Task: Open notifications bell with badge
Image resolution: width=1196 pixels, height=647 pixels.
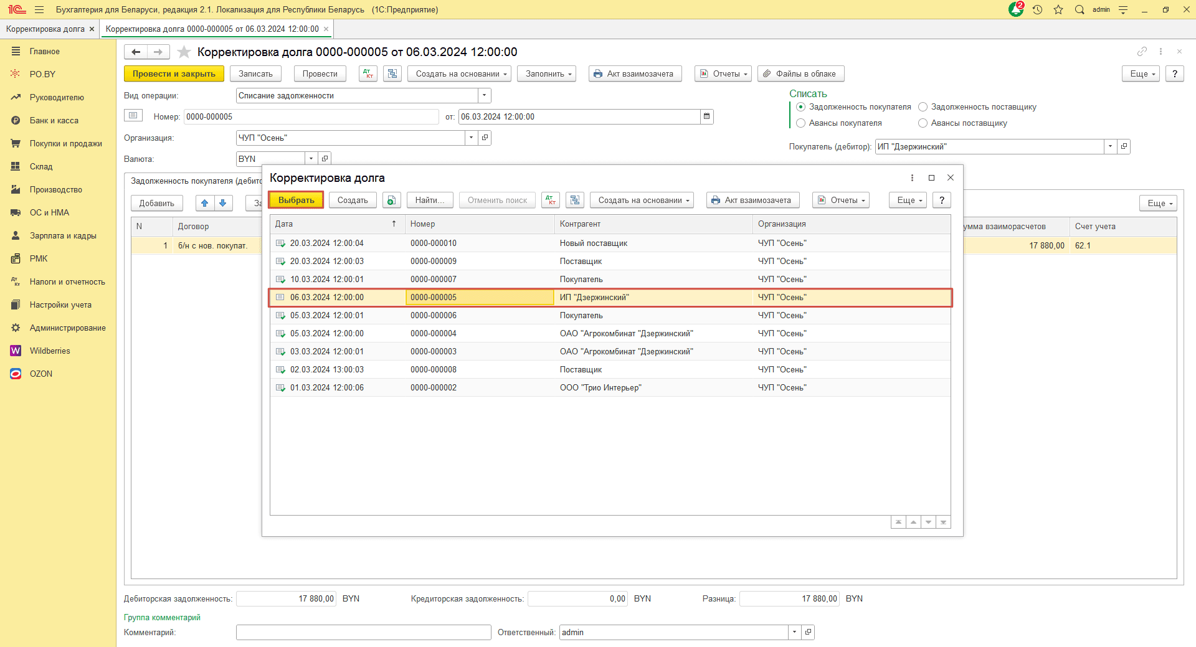Action: (x=1016, y=9)
